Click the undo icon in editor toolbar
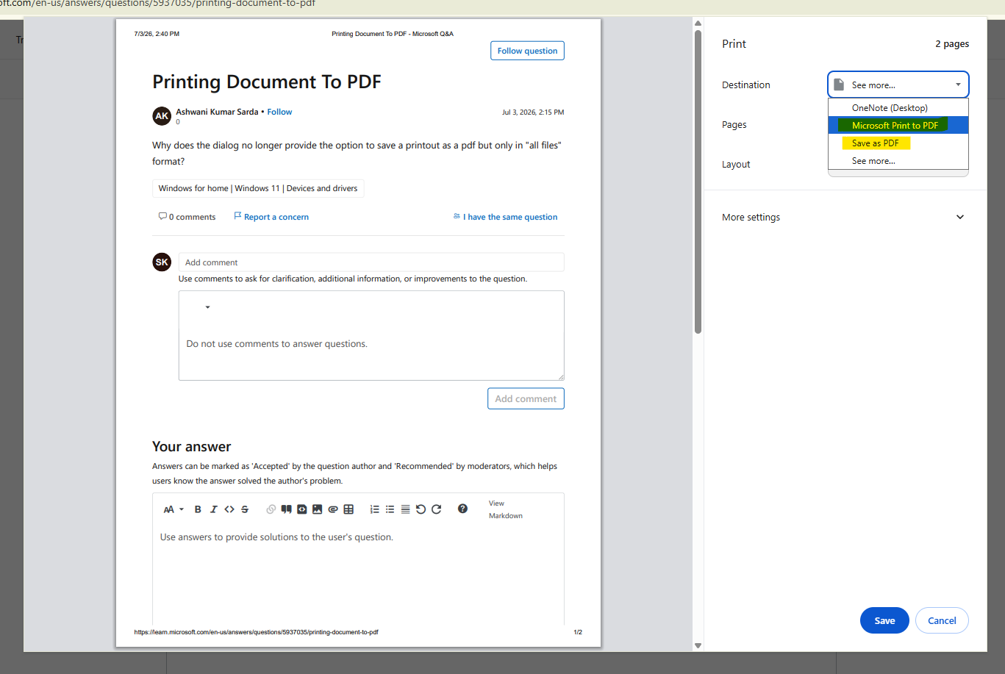 tap(421, 509)
